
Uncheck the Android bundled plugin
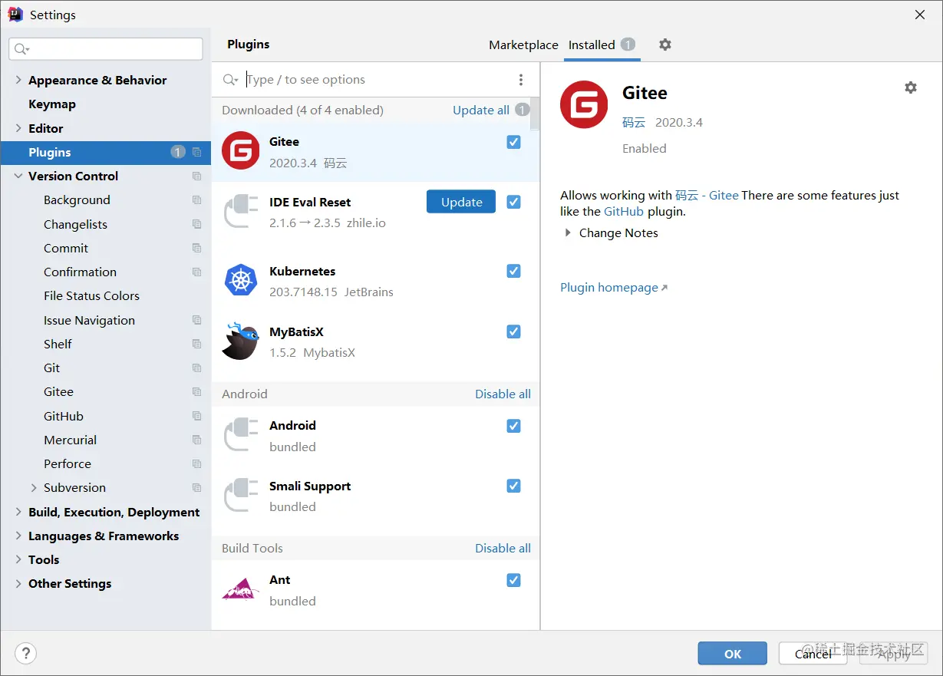pyautogui.click(x=514, y=426)
